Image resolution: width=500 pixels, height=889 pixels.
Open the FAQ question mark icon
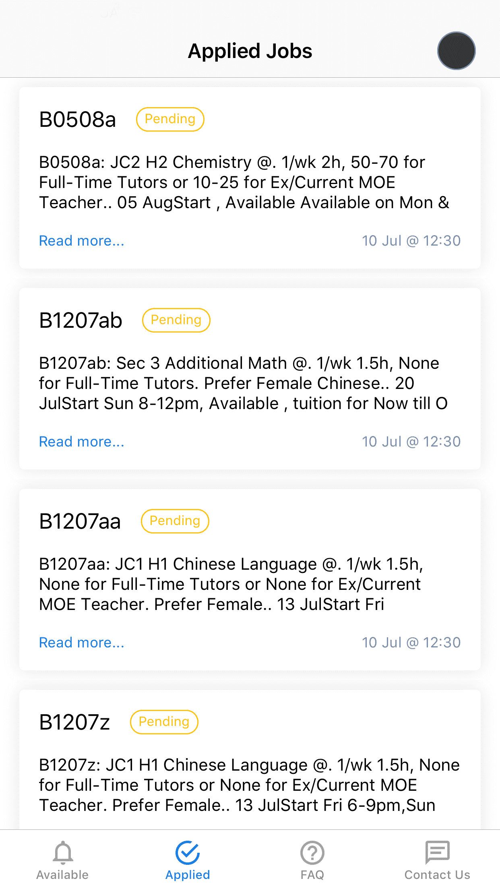(x=312, y=852)
